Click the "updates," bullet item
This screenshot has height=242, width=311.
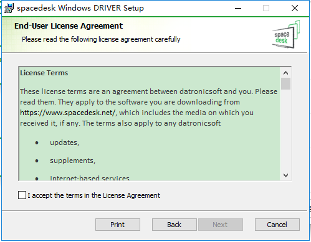coord(64,142)
